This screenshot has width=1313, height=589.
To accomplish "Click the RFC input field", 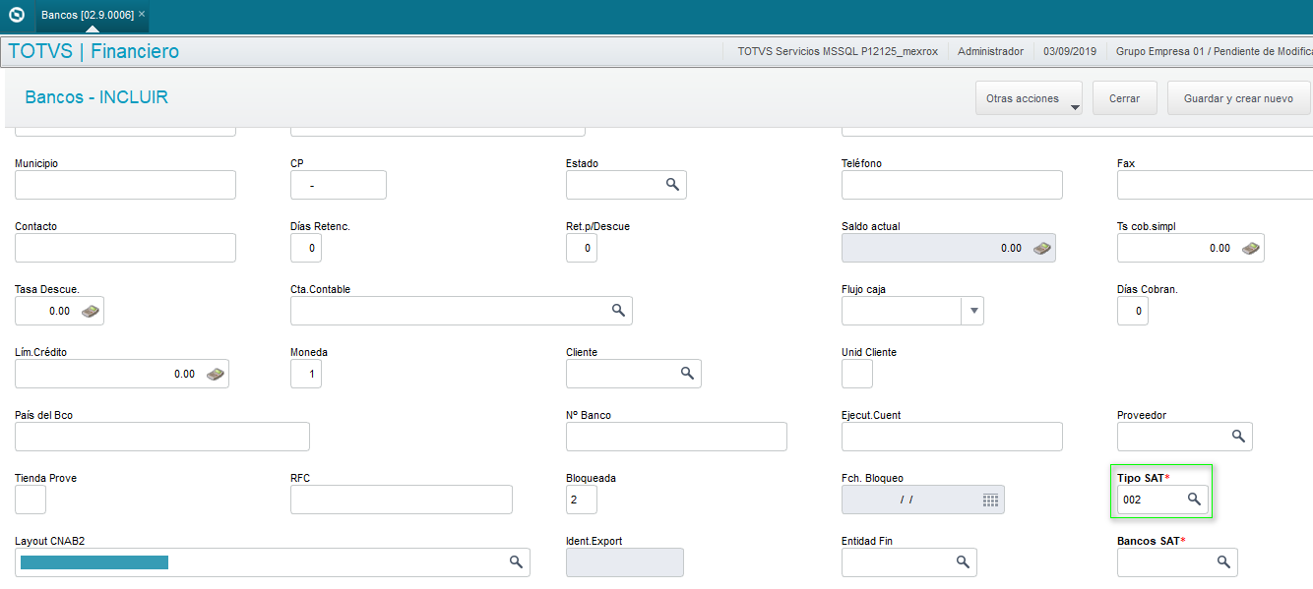I will tap(402, 500).
